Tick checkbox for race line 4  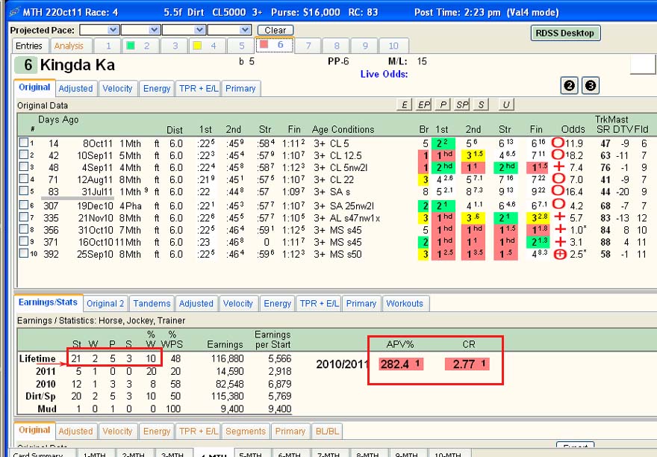point(24,179)
